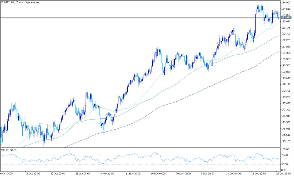The width and height of the screenshot is (294, 176).
Task: Select the 18 Dec 12:00 time label
Action: [258, 173]
